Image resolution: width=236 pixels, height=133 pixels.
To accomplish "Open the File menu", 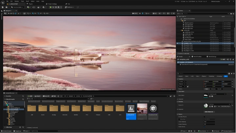I will point(7,1).
